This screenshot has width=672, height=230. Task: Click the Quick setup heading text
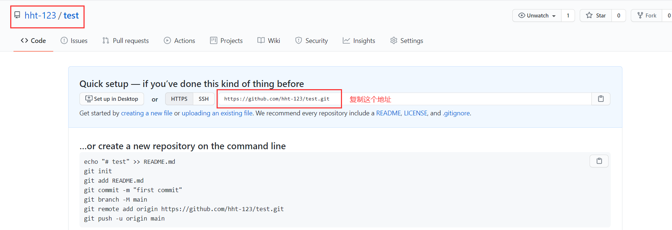click(192, 84)
